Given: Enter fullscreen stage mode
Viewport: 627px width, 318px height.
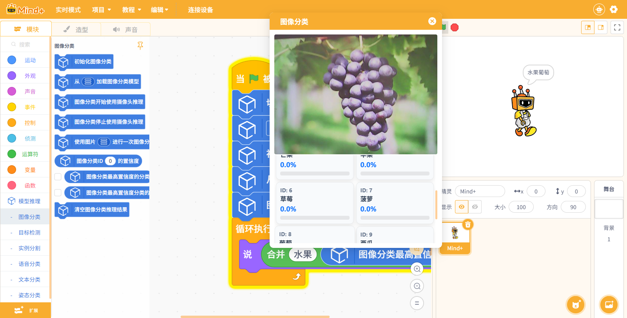Looking at the screenshot, I should [x=617, y=27].
